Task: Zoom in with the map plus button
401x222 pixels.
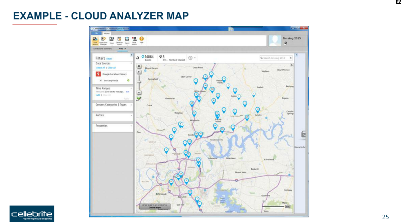Action: [139, 72]
